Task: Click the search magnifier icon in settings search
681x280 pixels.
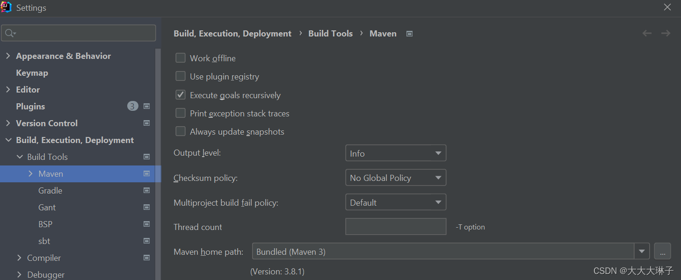Action: [x=9, y=33]
